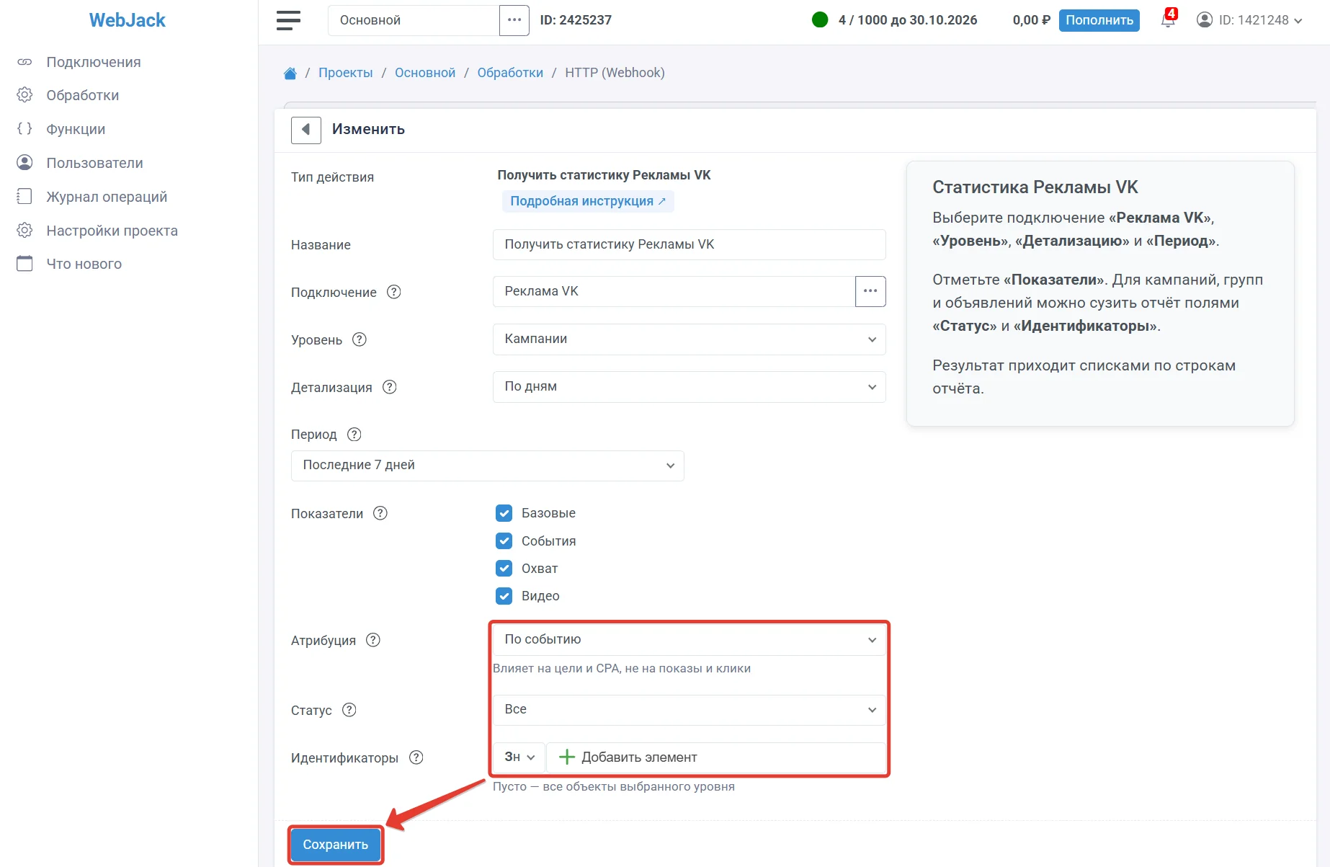
Task: Open the notifications bell
Action: (x=1168, y=19)
